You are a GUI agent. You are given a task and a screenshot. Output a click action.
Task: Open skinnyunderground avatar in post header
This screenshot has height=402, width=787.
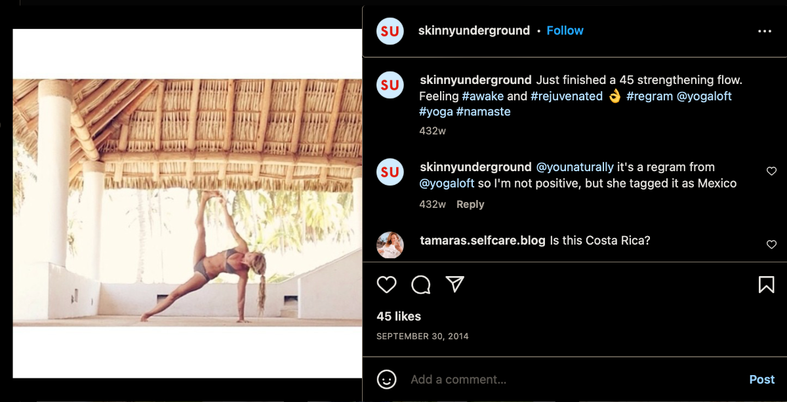[390, 31]
